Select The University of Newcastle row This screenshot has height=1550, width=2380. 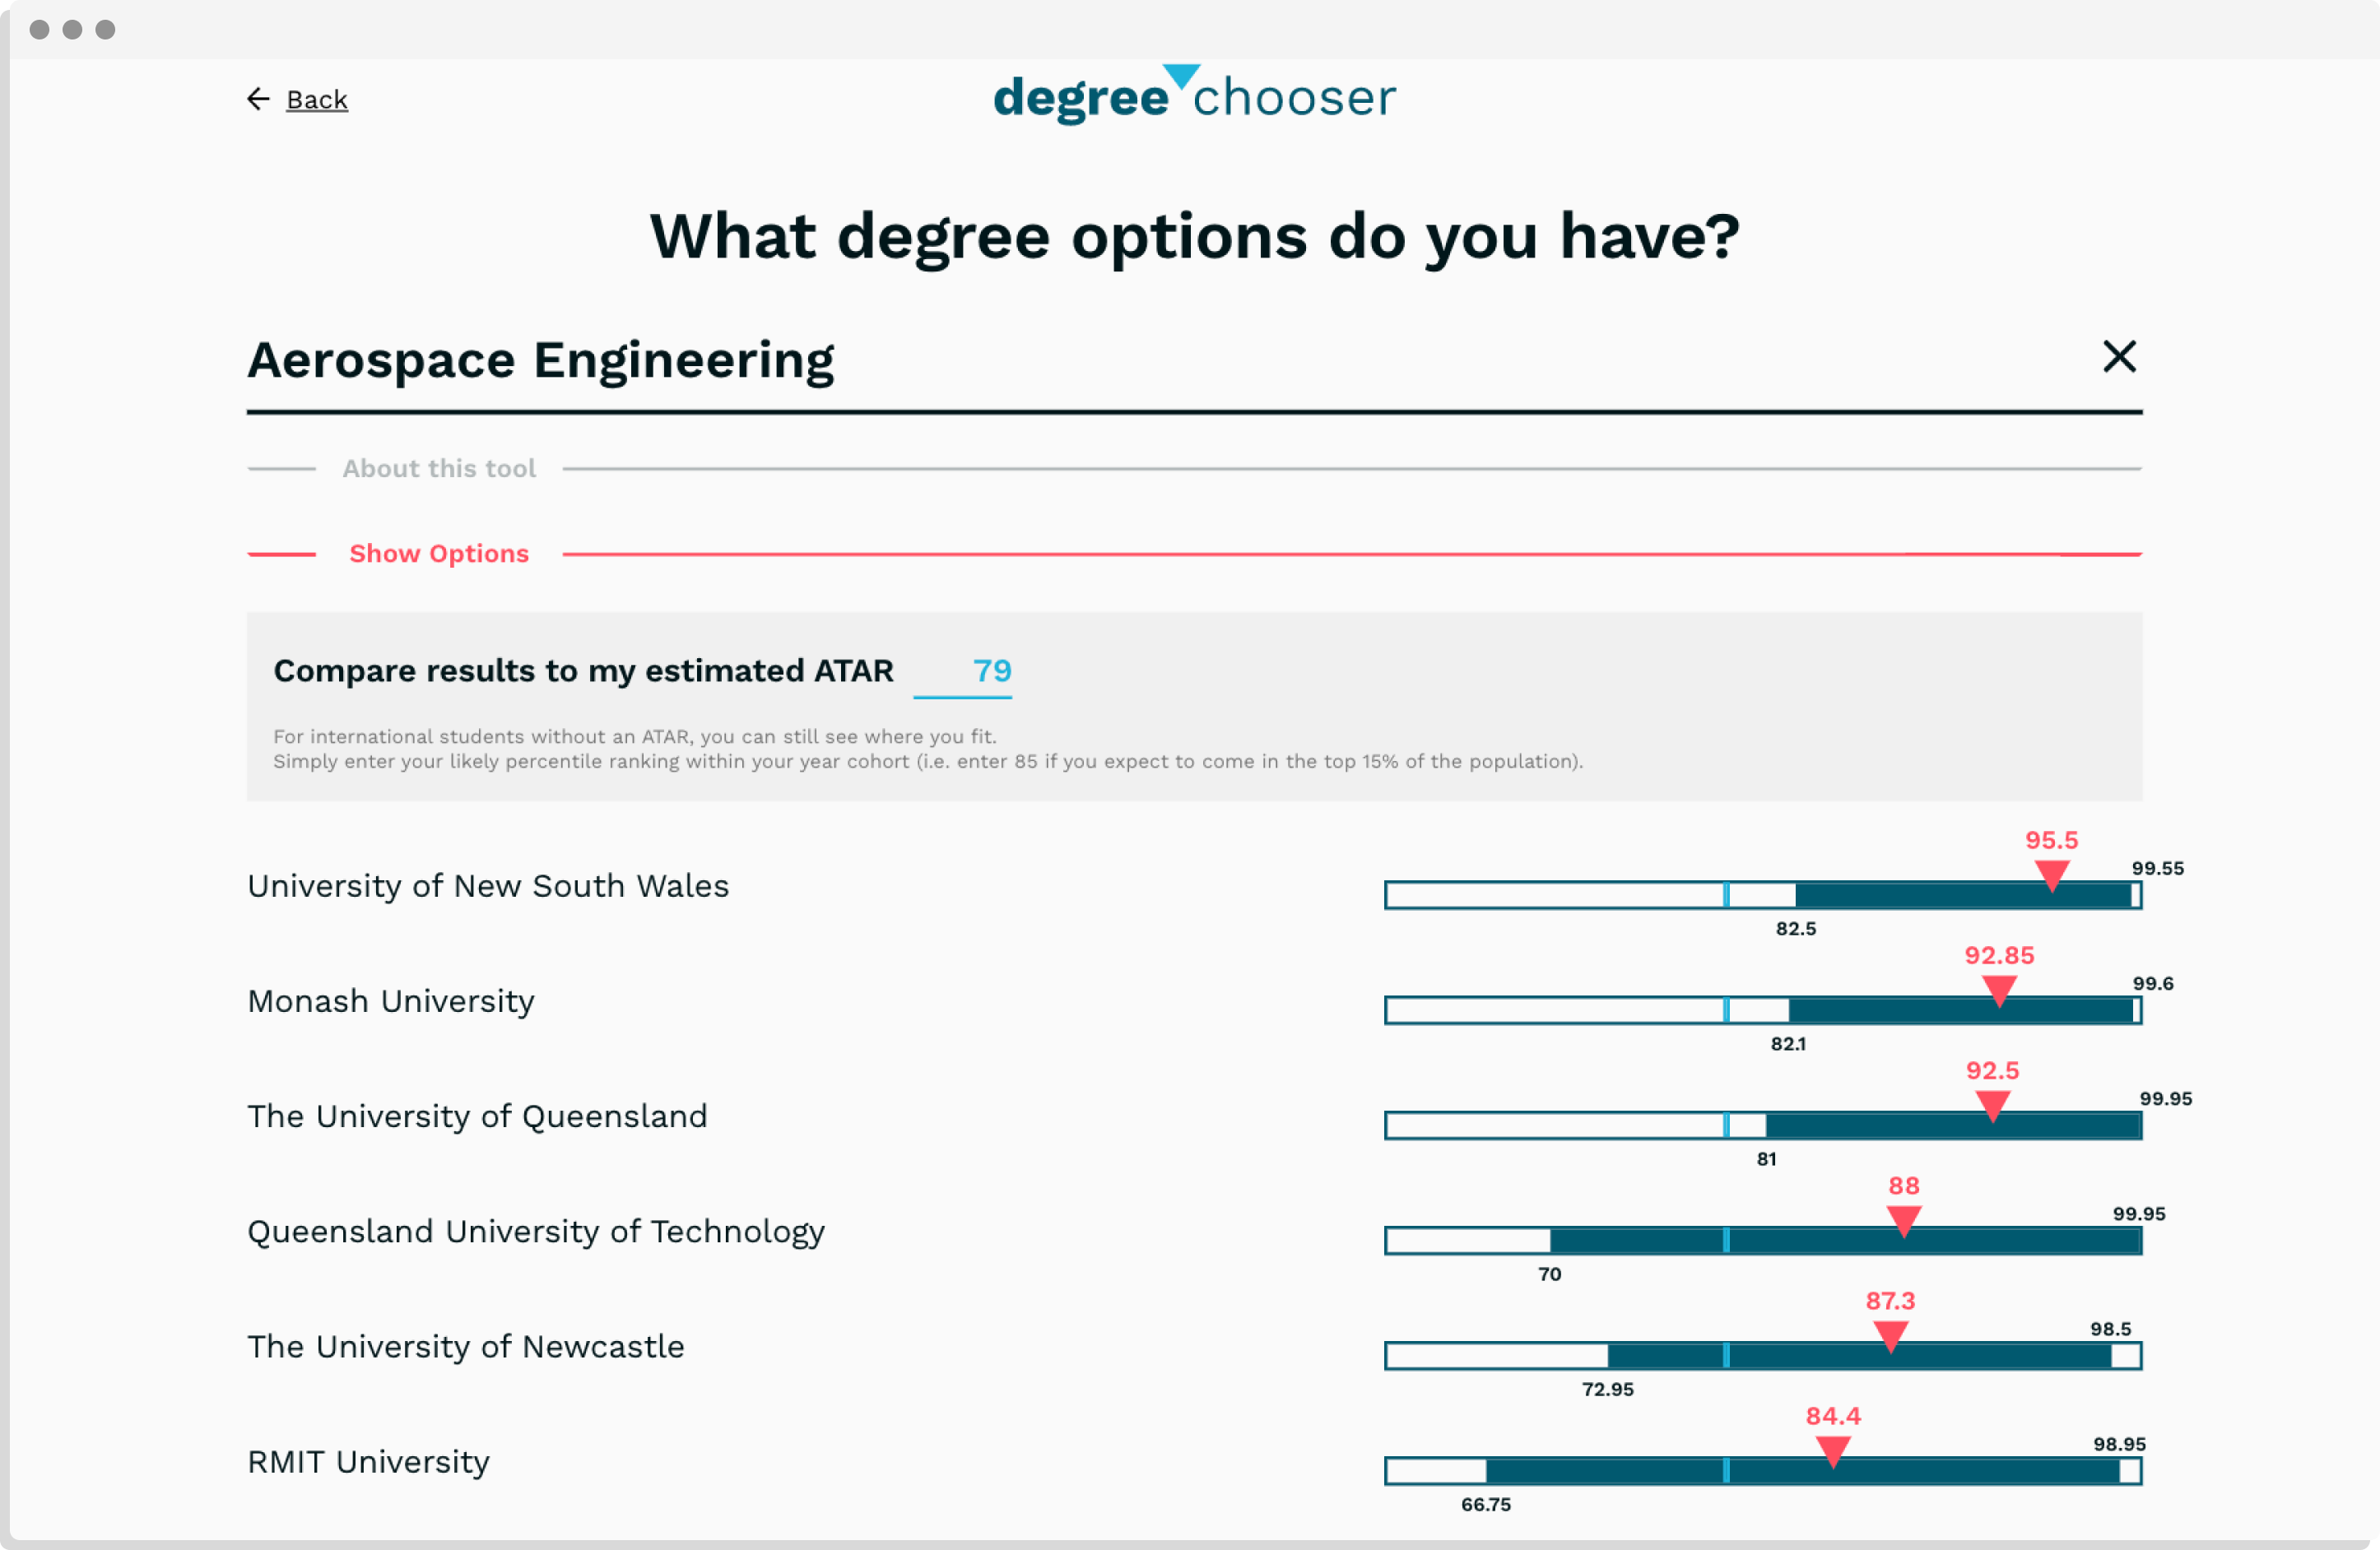[x=466, y=1347]
